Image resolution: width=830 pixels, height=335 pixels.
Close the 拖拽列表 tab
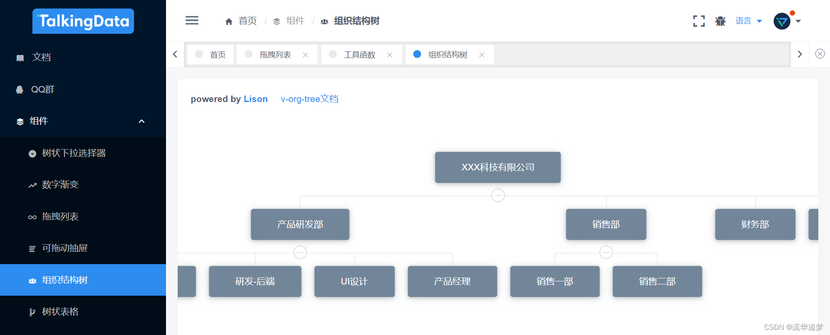click(305, 55)
